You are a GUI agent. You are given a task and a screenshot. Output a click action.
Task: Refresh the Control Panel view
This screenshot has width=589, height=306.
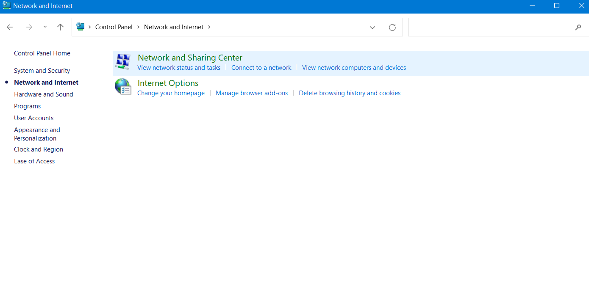(x=392, y=27)
